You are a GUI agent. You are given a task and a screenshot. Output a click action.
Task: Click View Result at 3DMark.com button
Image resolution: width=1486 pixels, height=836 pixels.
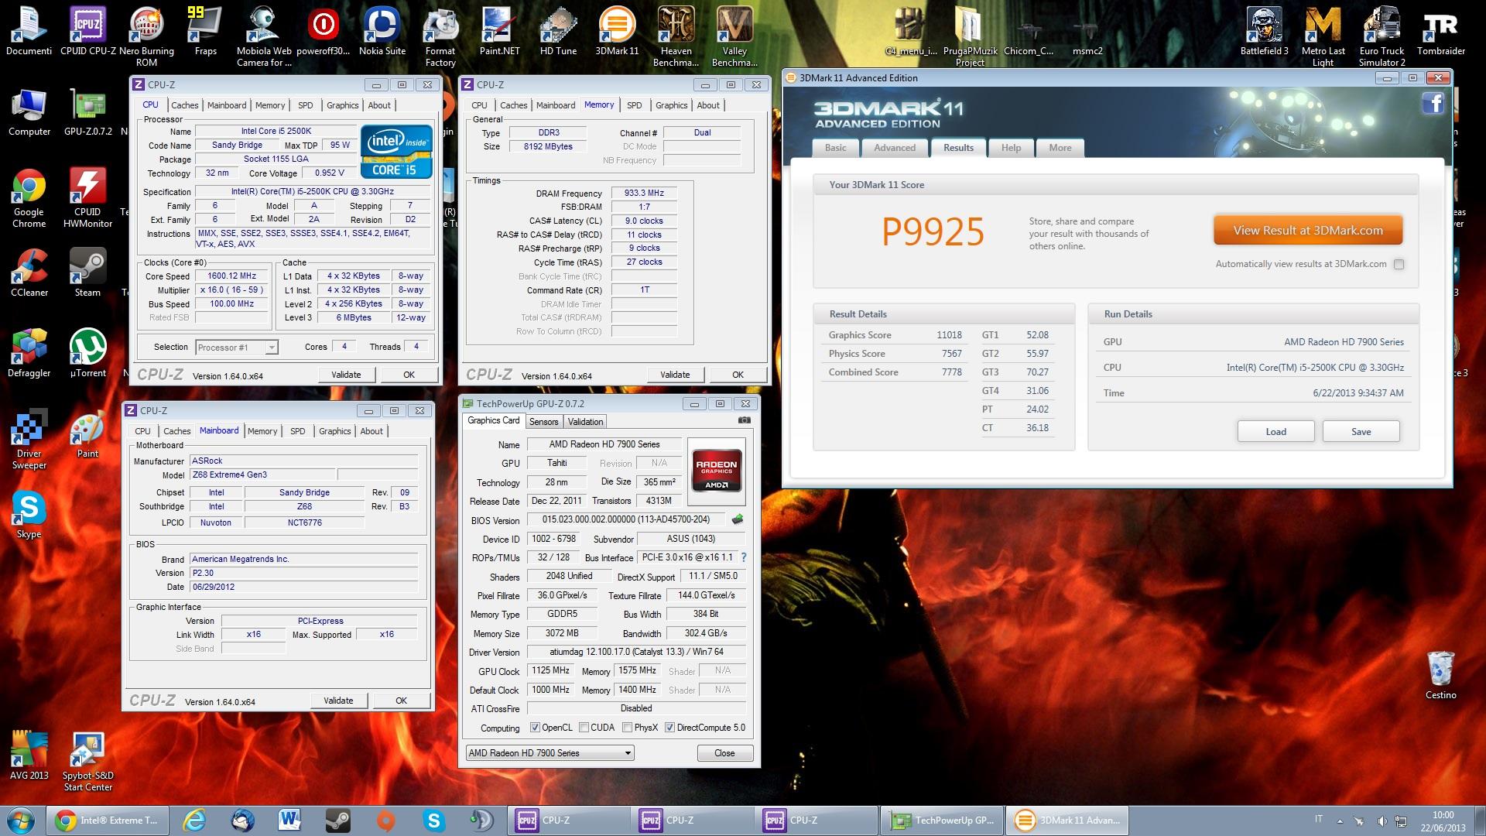tap(1308, 231)
